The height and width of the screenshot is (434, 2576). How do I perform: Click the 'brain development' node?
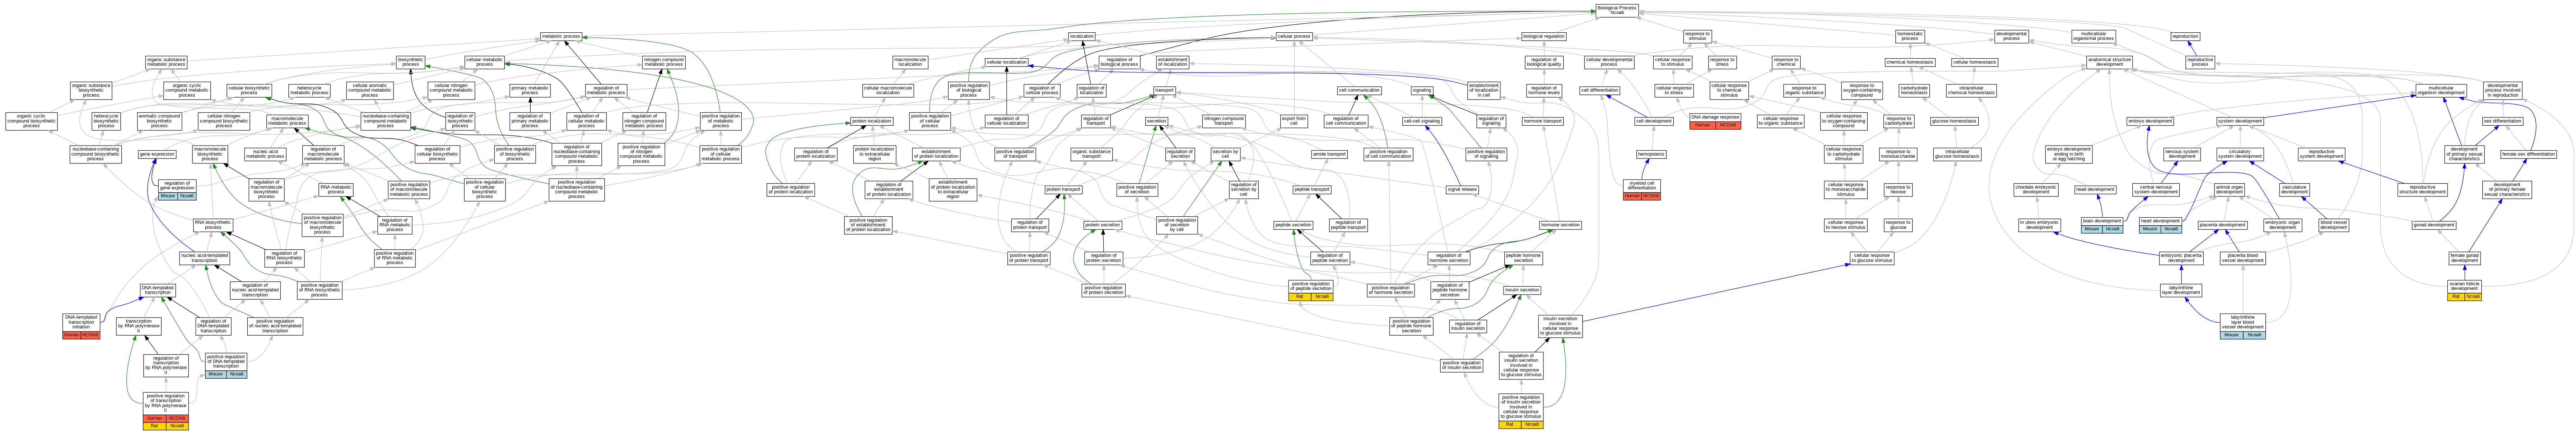tap(2102, 225)
